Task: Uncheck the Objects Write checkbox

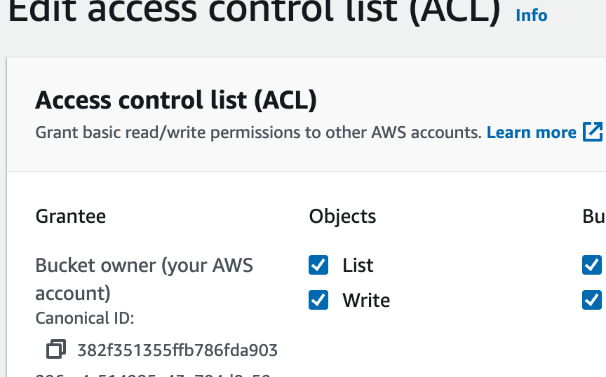Action: tap(318, 300)
